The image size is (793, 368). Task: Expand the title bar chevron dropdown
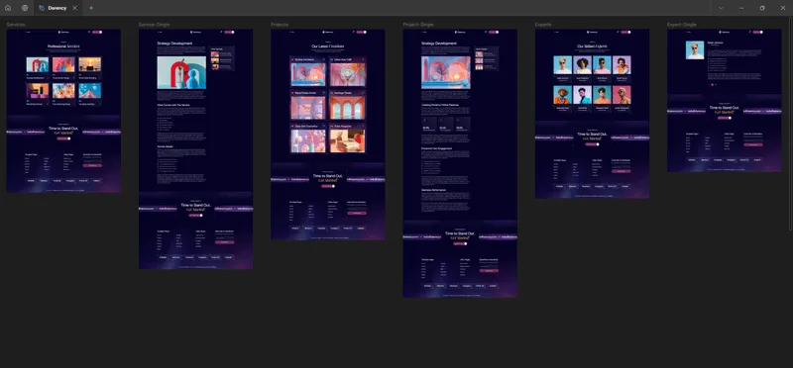[721, 8]
